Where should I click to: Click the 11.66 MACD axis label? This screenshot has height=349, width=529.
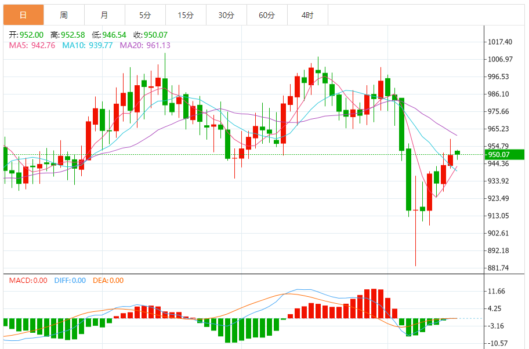coord(497,292)
